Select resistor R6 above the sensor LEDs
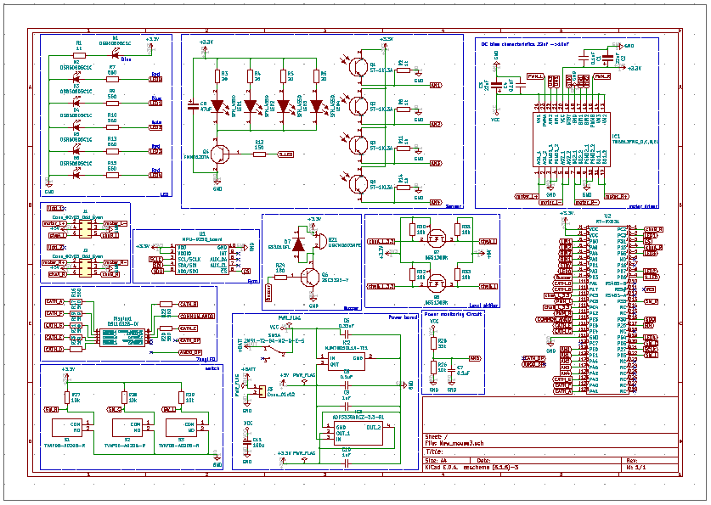Viewport: 711px width, 505px height. [316, 76]
